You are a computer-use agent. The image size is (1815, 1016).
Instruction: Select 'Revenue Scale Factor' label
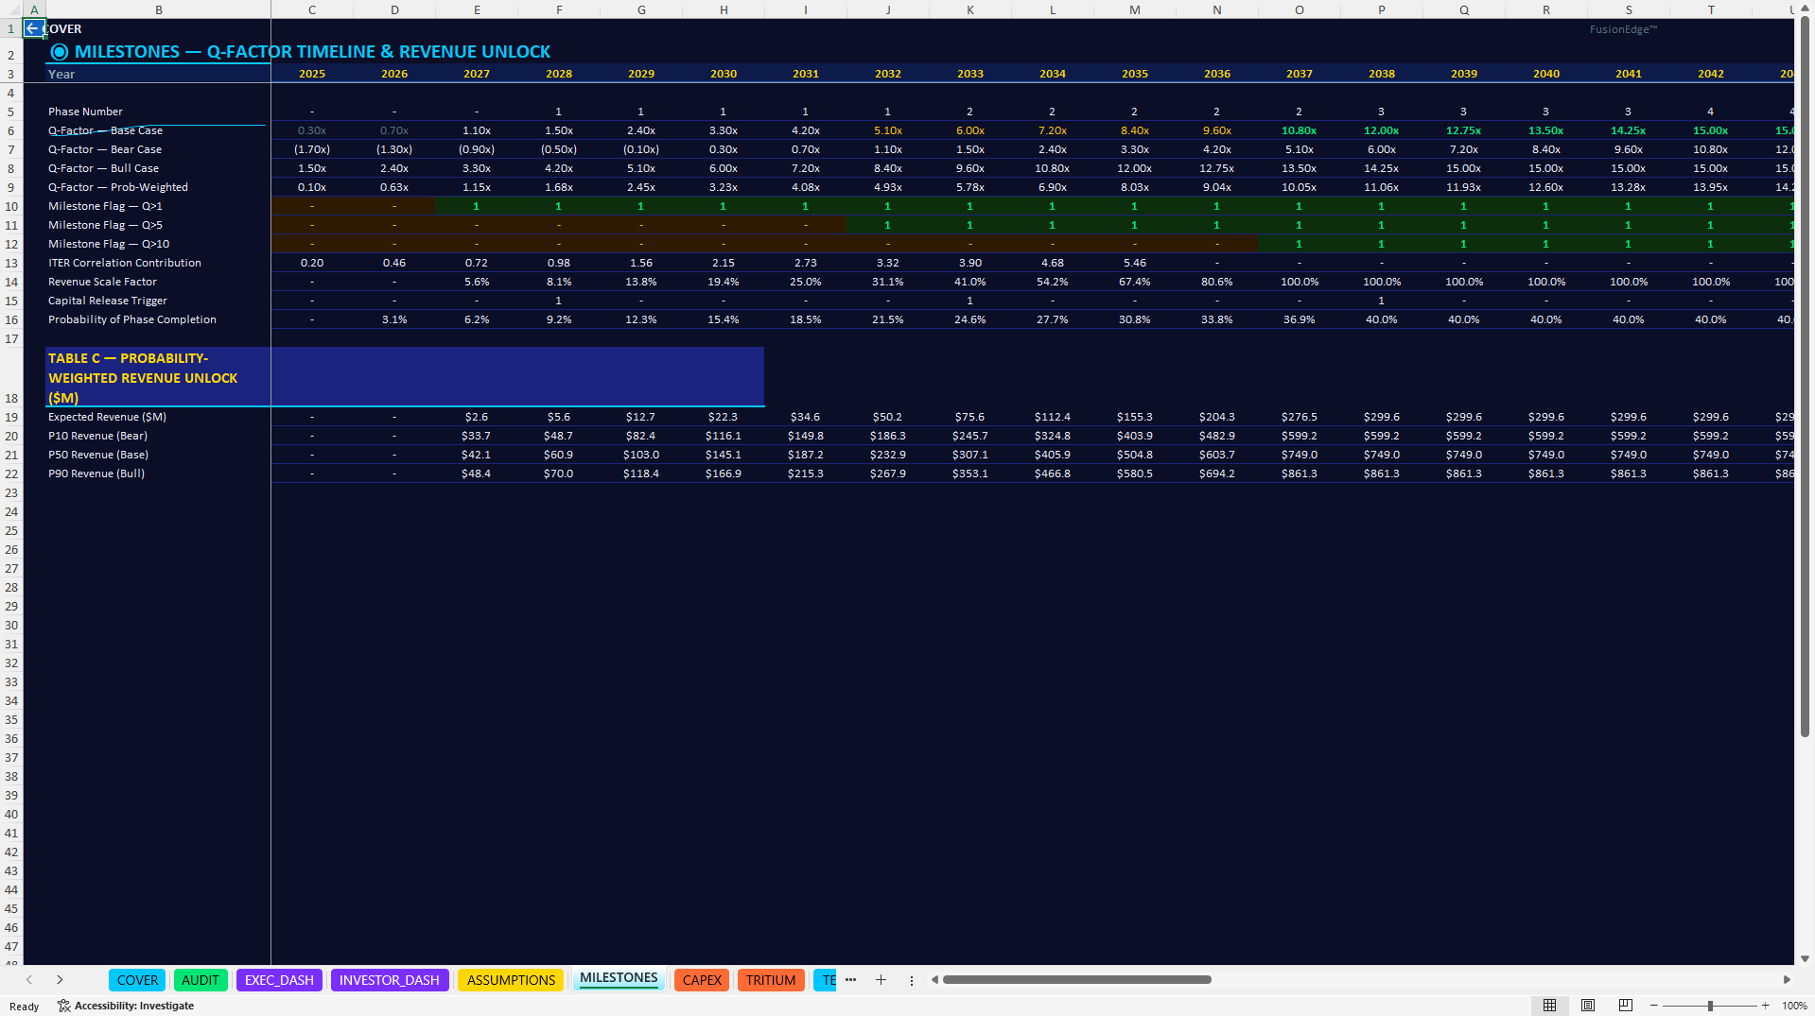point(158,282)
